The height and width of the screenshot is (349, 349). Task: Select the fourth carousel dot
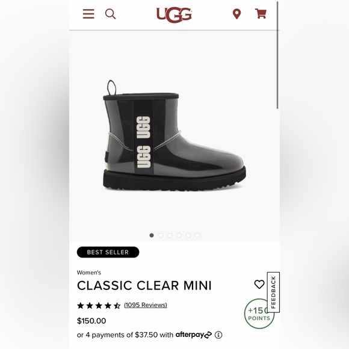click(x=179, y=235)
